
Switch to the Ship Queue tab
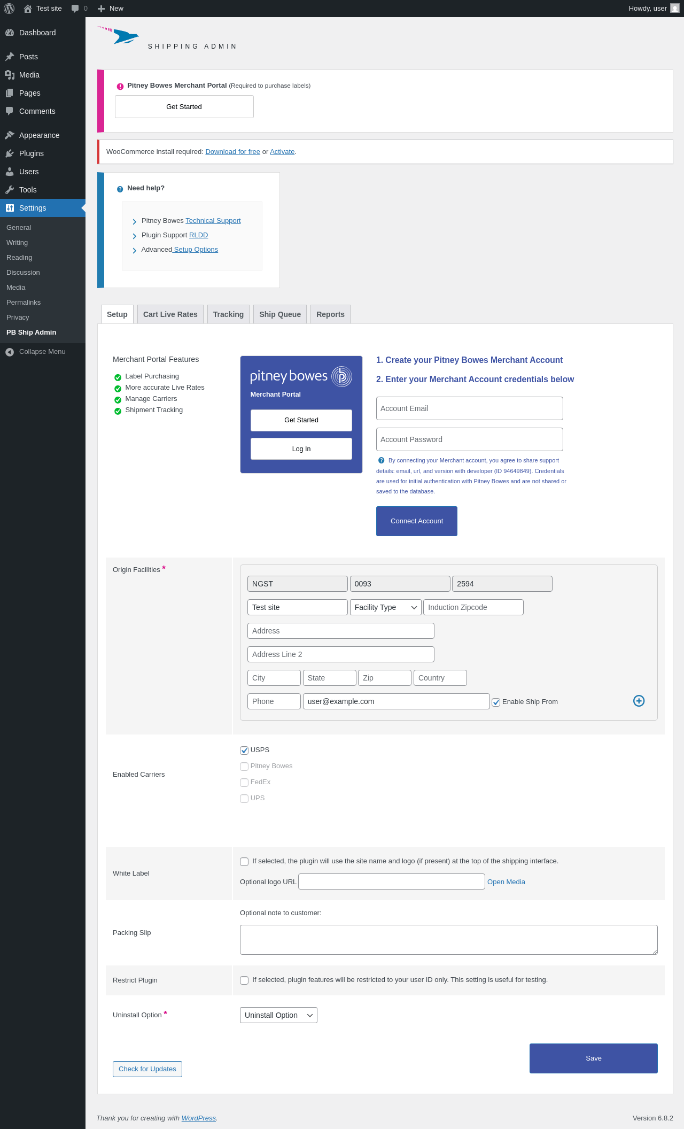pyautogui.click(x=280, y=314)
